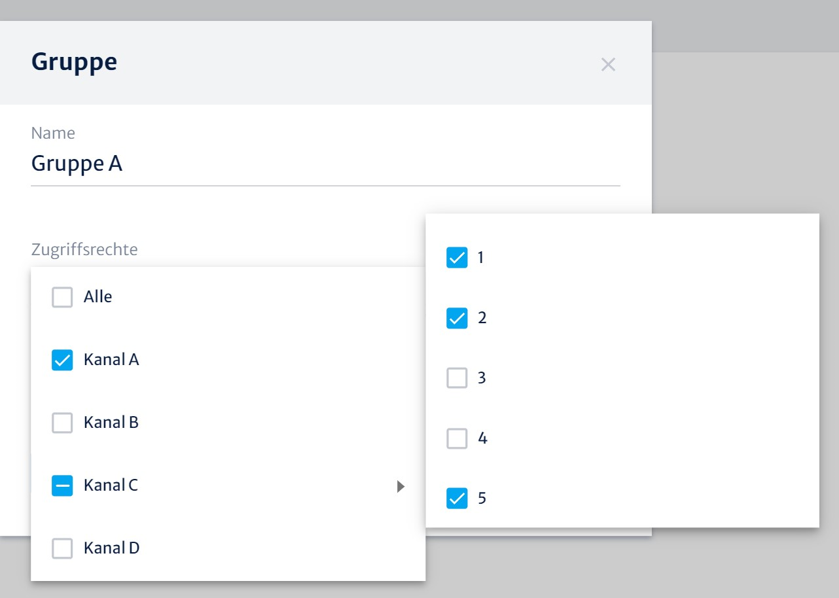
Task: Select the Kanal A label text
Action: pos(111,360)
